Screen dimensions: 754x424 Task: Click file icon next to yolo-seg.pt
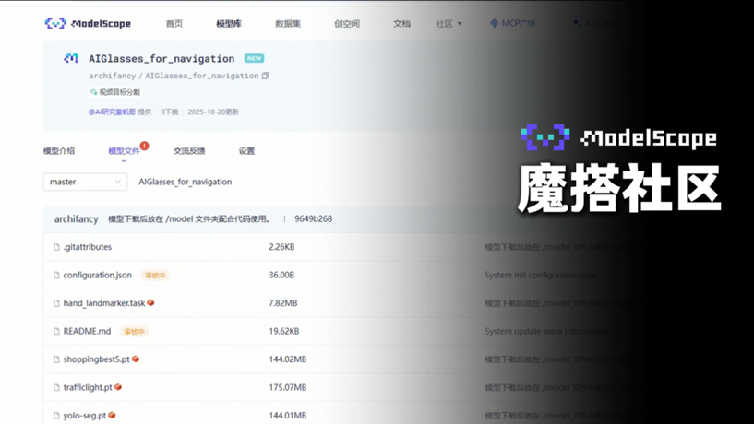56,416
